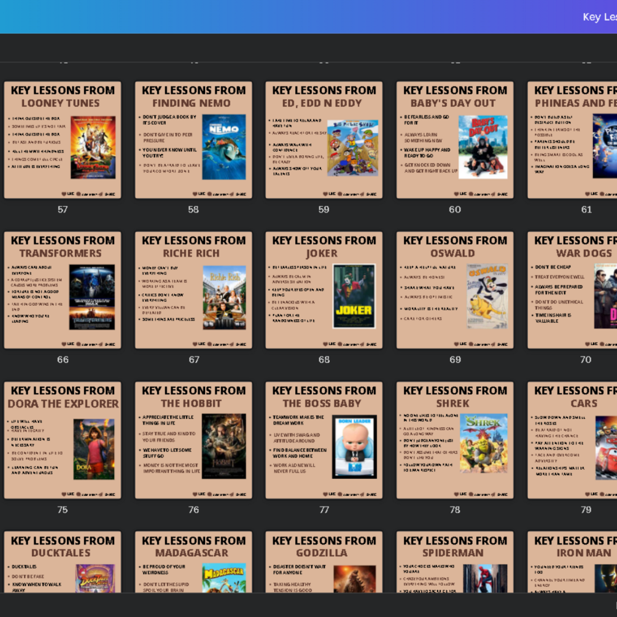Select the Phineas and Ferb page 61

point(572,140)
